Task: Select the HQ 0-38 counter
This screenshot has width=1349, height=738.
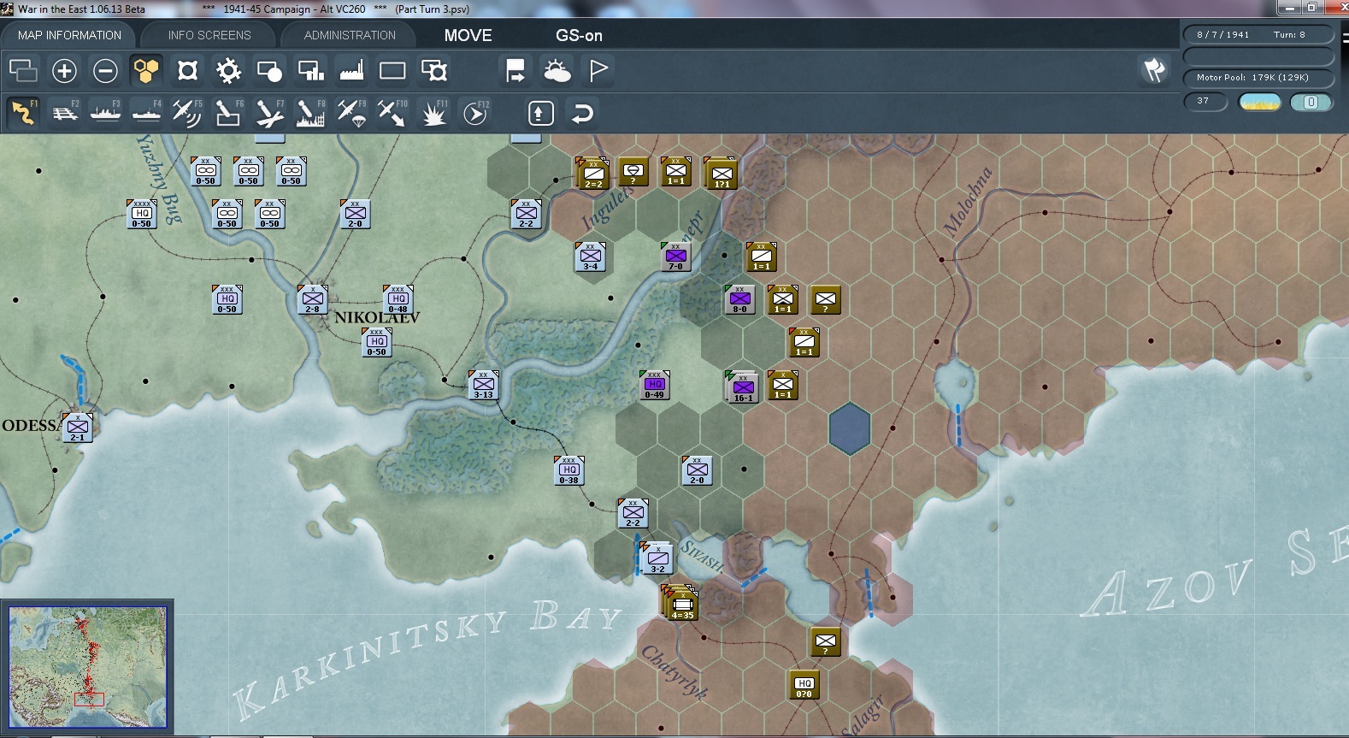Action: (569, 470)
